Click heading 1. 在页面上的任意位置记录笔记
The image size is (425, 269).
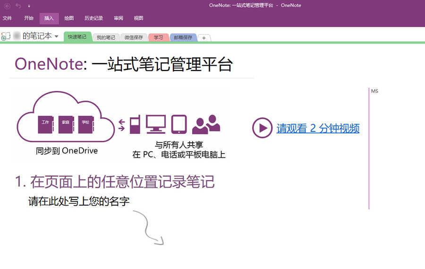[x=115, y=182]
